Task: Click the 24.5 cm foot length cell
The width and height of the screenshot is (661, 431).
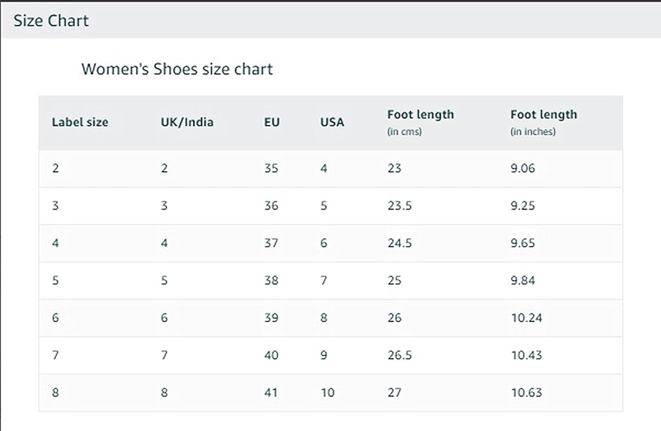Action: point(399,243)
